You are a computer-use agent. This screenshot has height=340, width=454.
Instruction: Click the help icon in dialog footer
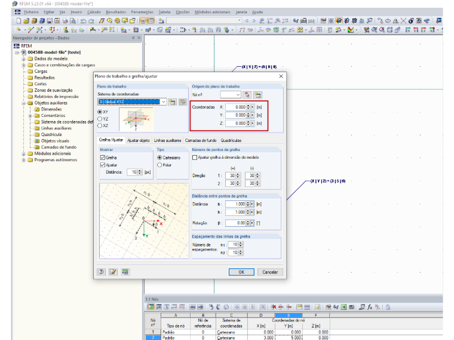click(x=101, y=272)
